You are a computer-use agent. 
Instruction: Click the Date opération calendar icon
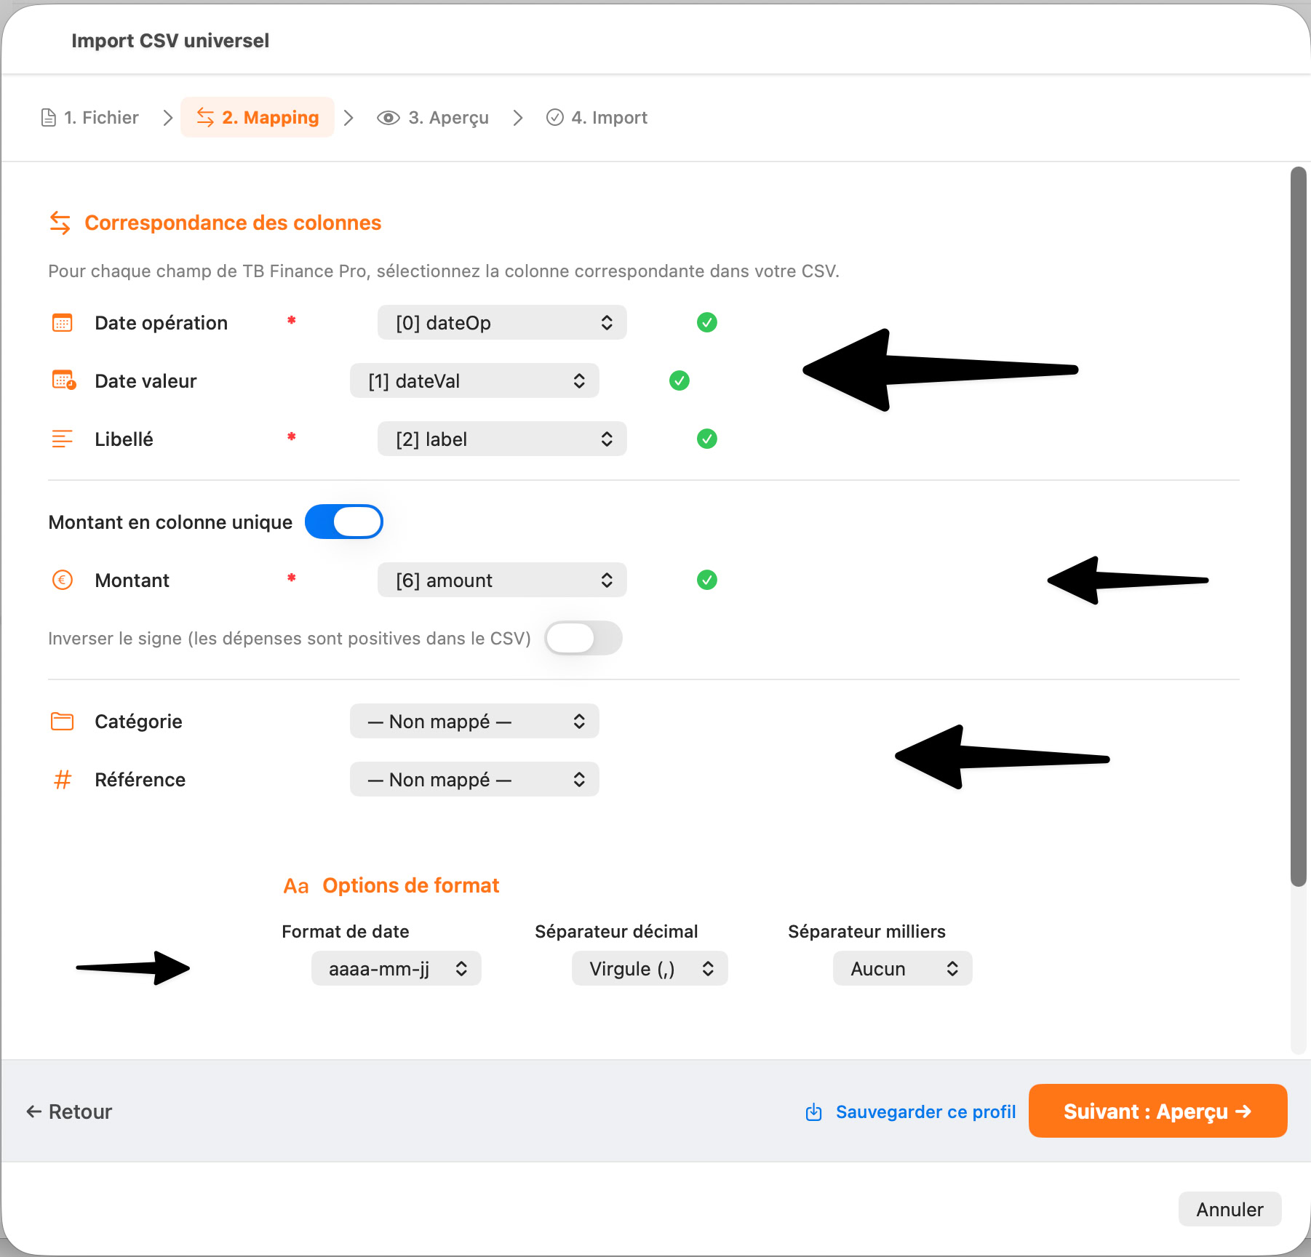click(x=63, y=323)
